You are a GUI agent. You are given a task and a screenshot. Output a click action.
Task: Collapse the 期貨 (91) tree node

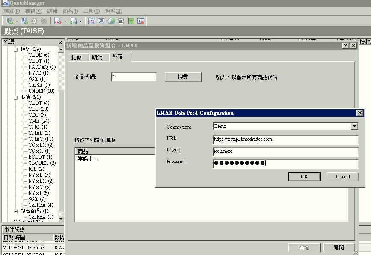(x=15, y=98)
